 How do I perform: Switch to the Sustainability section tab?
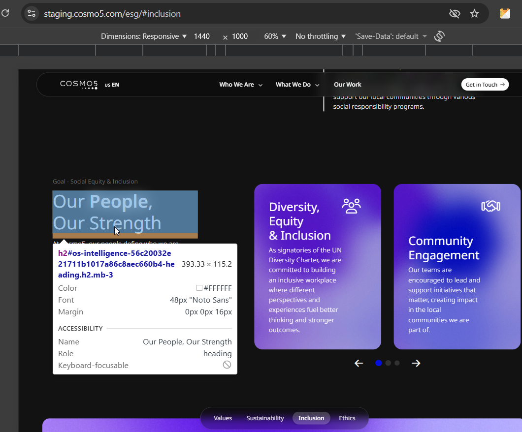pos(265,418)
